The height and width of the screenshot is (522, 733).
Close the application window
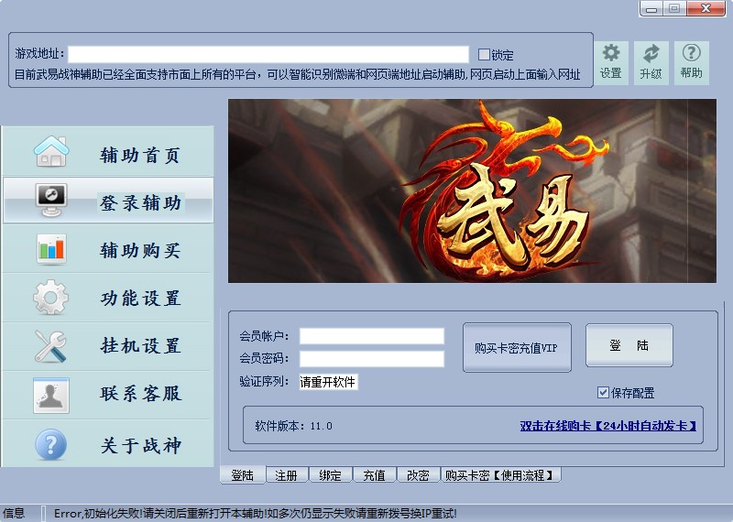706,8
